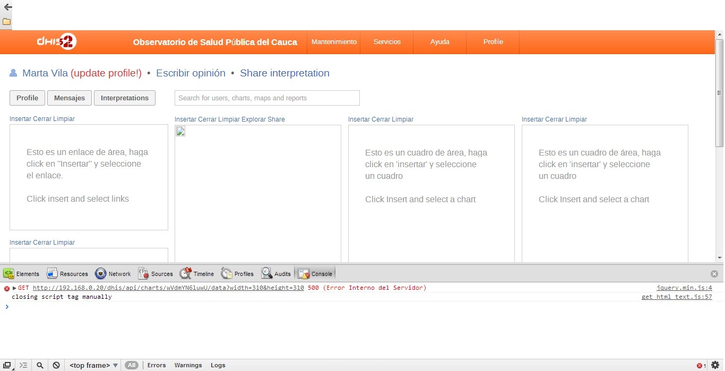725x371 pixels.
Task: Open the Mantenimiento menu
Action: 334,42
